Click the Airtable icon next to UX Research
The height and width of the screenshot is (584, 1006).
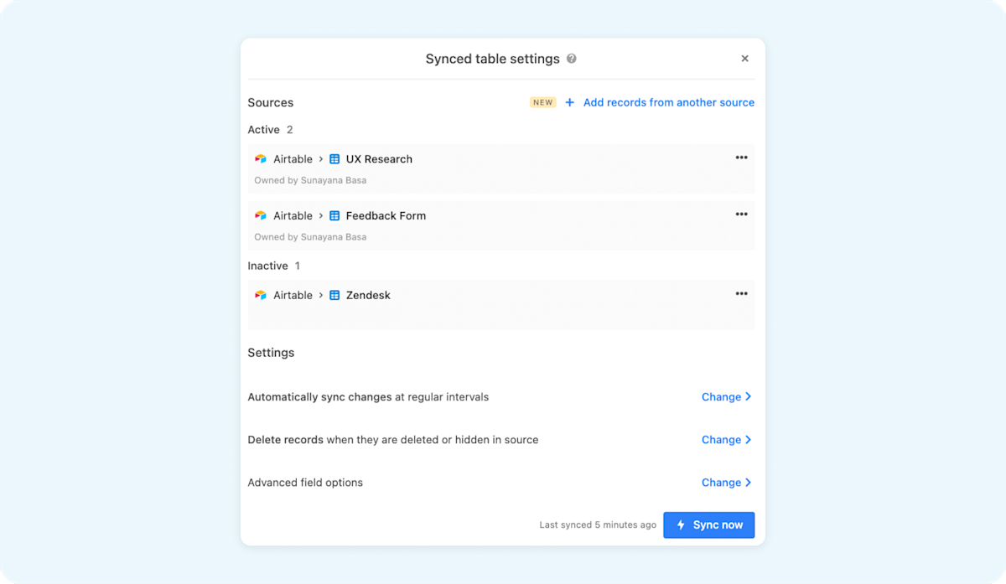tap(262, 158)
